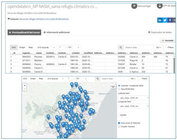Image resolution: width=177 pixels, height=140 pixels.
Task: Share the dataset on LinkedIn
Action: [160, 20]
